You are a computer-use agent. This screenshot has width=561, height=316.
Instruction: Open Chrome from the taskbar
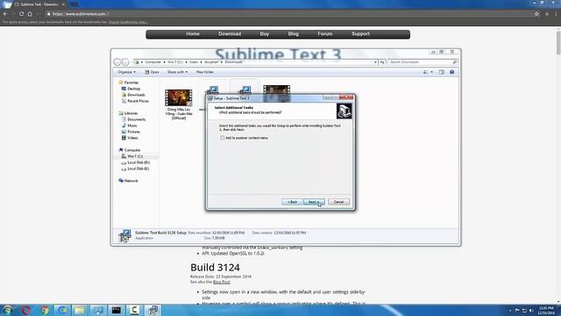(45, 310)
